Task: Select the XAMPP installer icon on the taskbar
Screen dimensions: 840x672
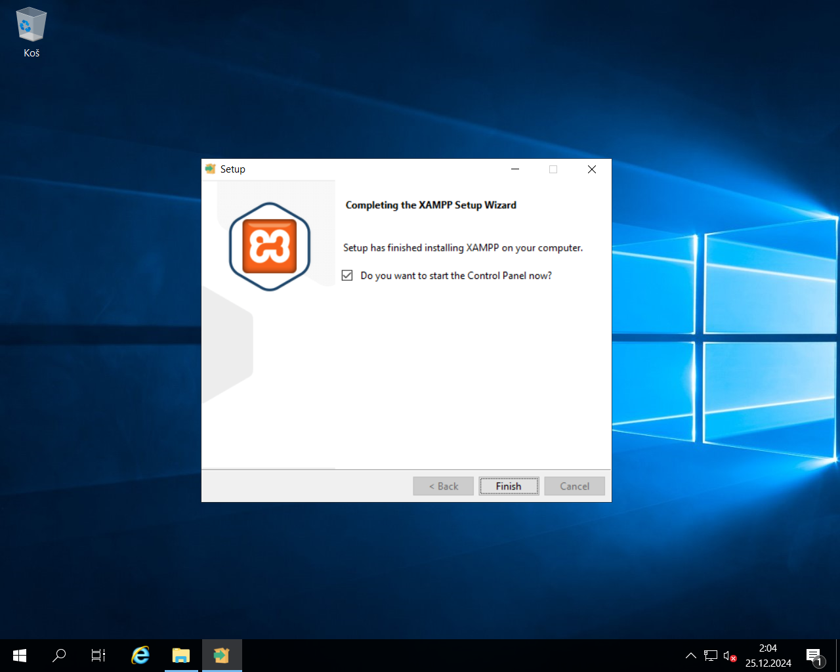Action: coord(221,655)
